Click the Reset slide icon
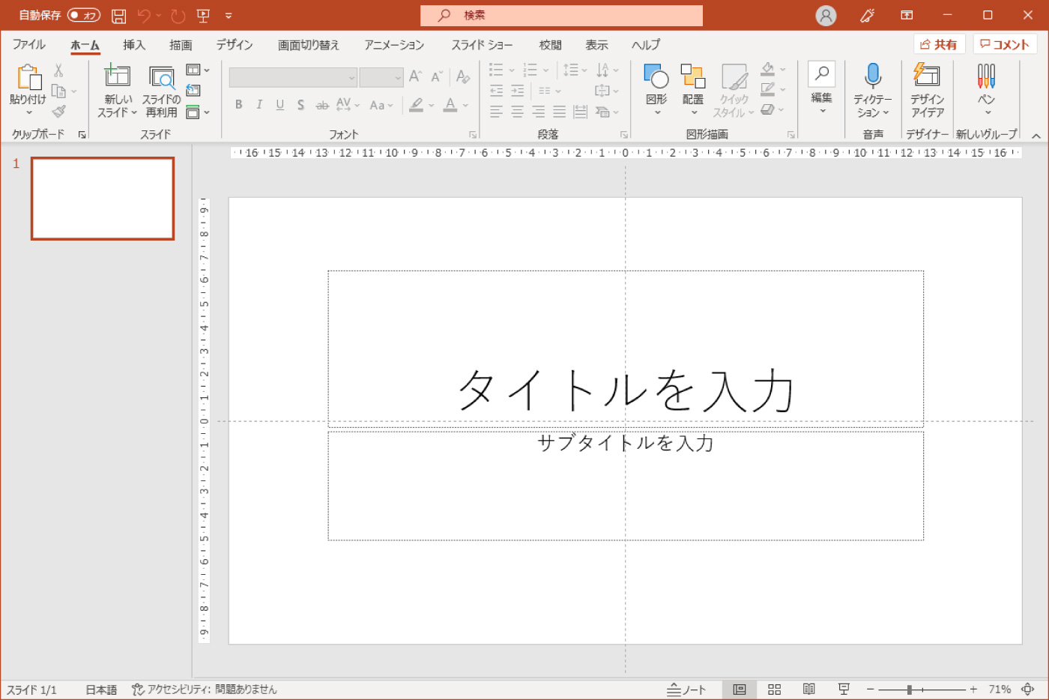 coord(193,90)
